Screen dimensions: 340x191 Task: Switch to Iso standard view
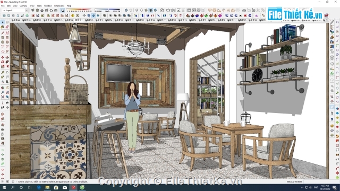pyautogui.click(x=33, y=10)
